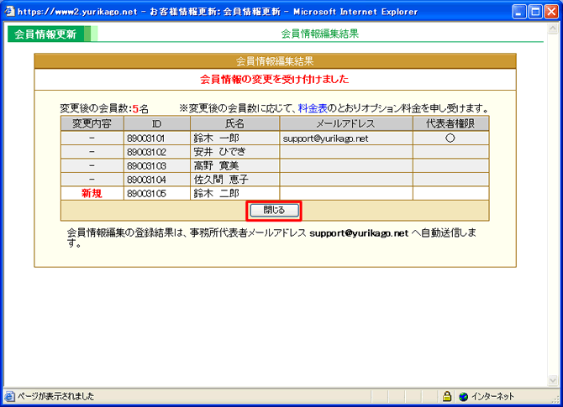Click the circle mark under 代表者権限
563x407 pixels.
point(450,138)
